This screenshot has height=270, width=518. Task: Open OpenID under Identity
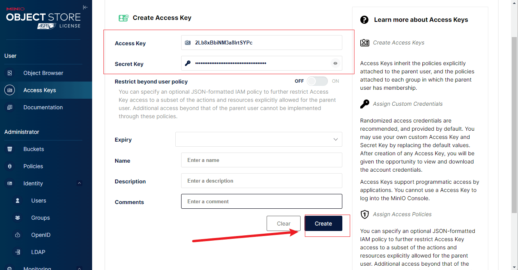pos(41,235)
